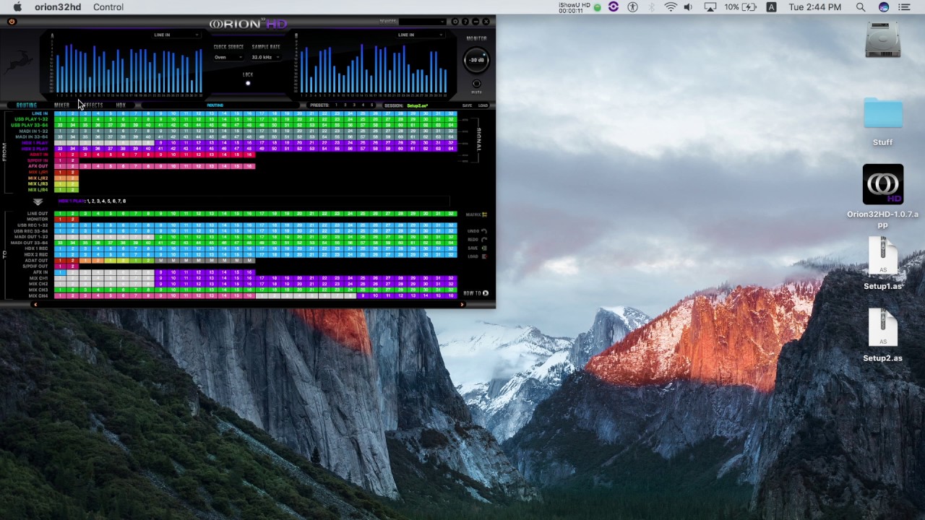925x520 pixels.
Task: Select preset 1
Action: click(x=336, y=105)
